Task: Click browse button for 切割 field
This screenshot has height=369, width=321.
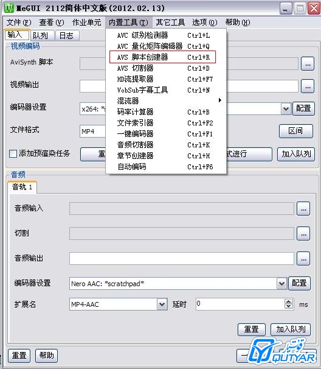Action: pyautogui.click(x=303, y=233)
